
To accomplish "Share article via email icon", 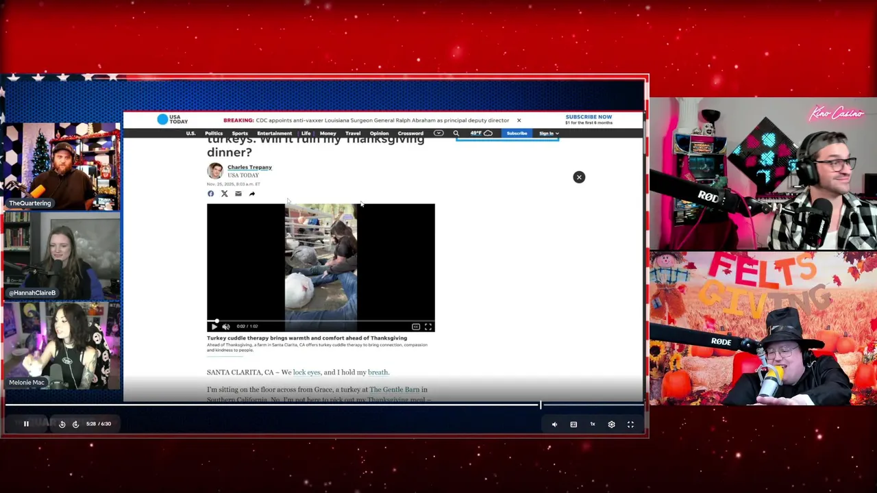I will click(238, 194).
